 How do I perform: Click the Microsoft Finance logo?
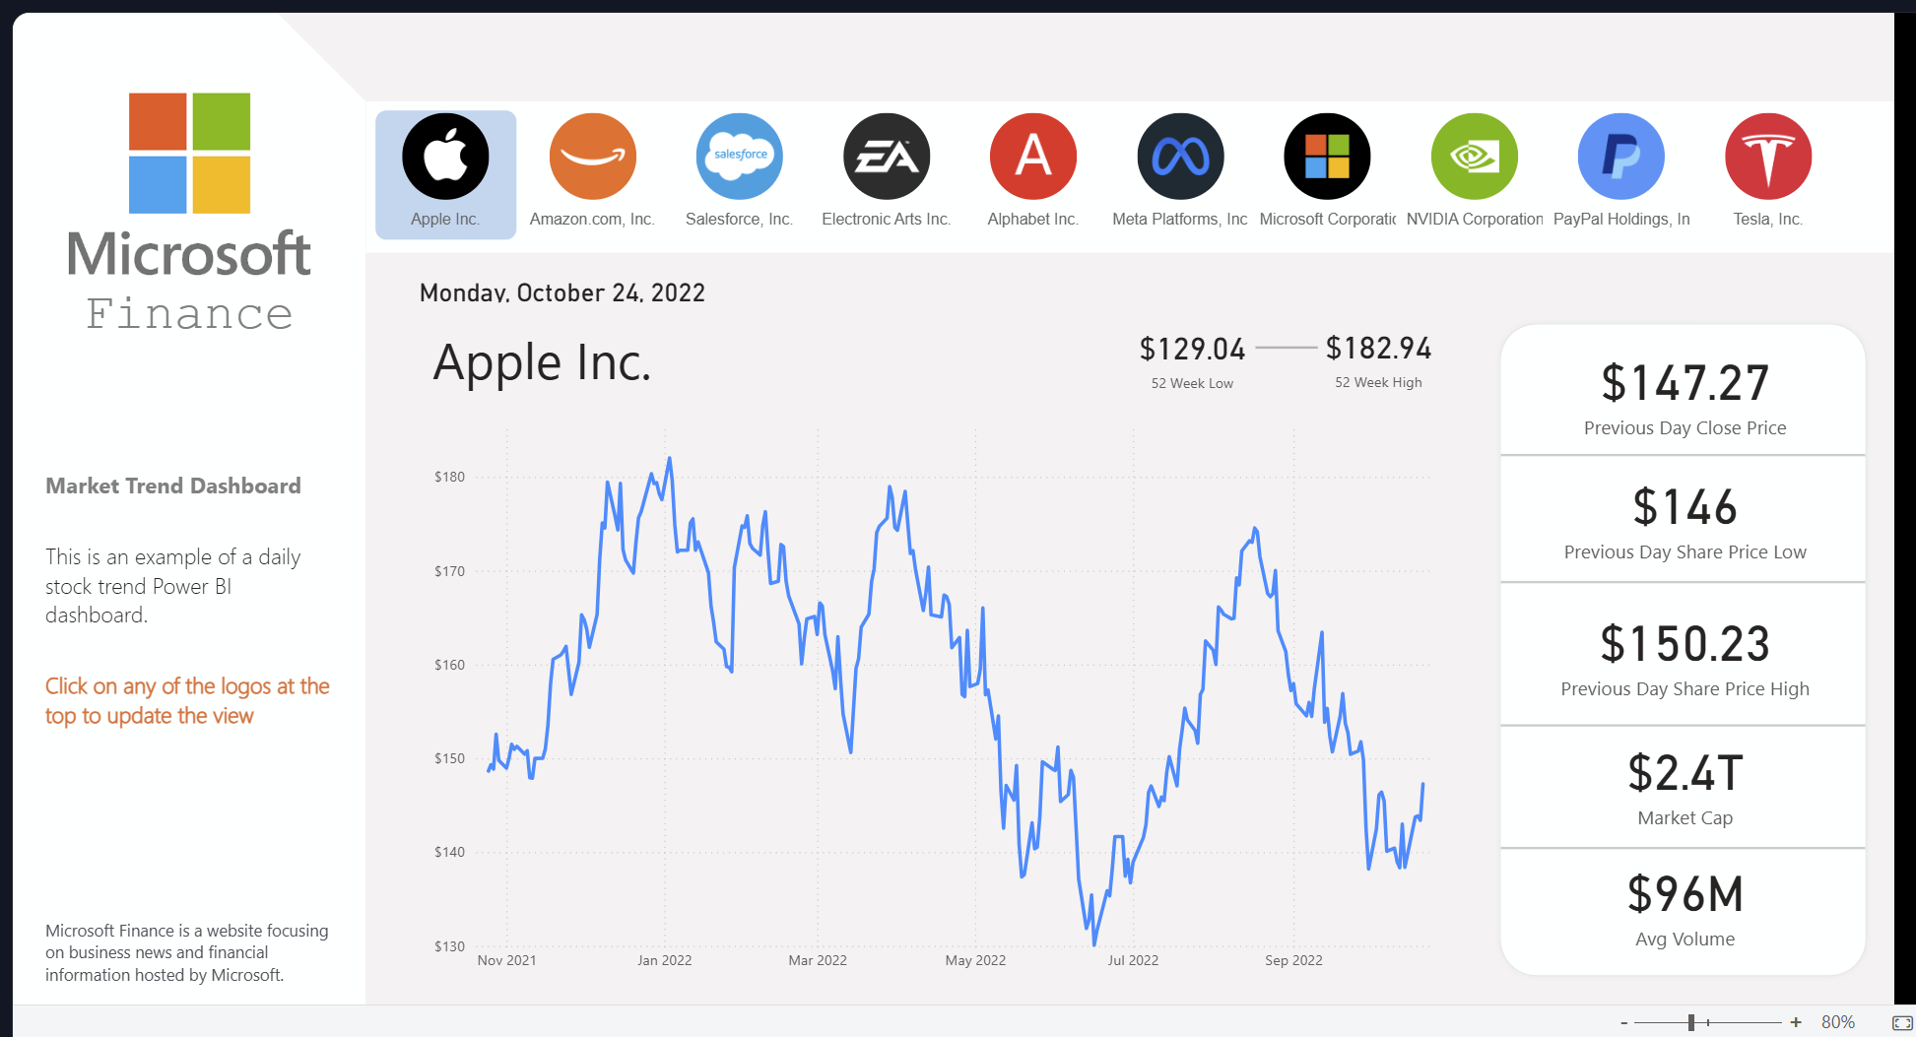(x=189, y=213)
